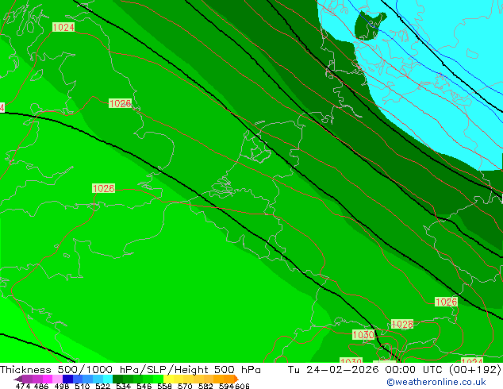Click the legend value 522

point(102,386)
